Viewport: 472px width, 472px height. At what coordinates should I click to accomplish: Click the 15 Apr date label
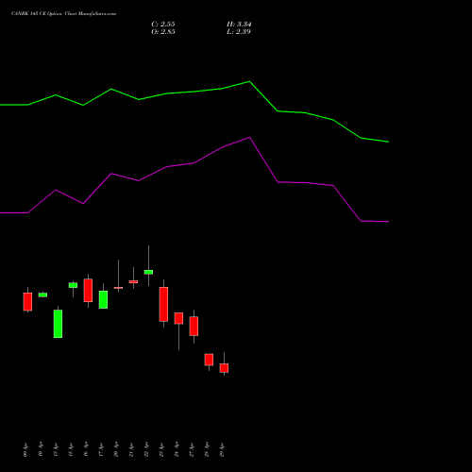tap(71, 449)
